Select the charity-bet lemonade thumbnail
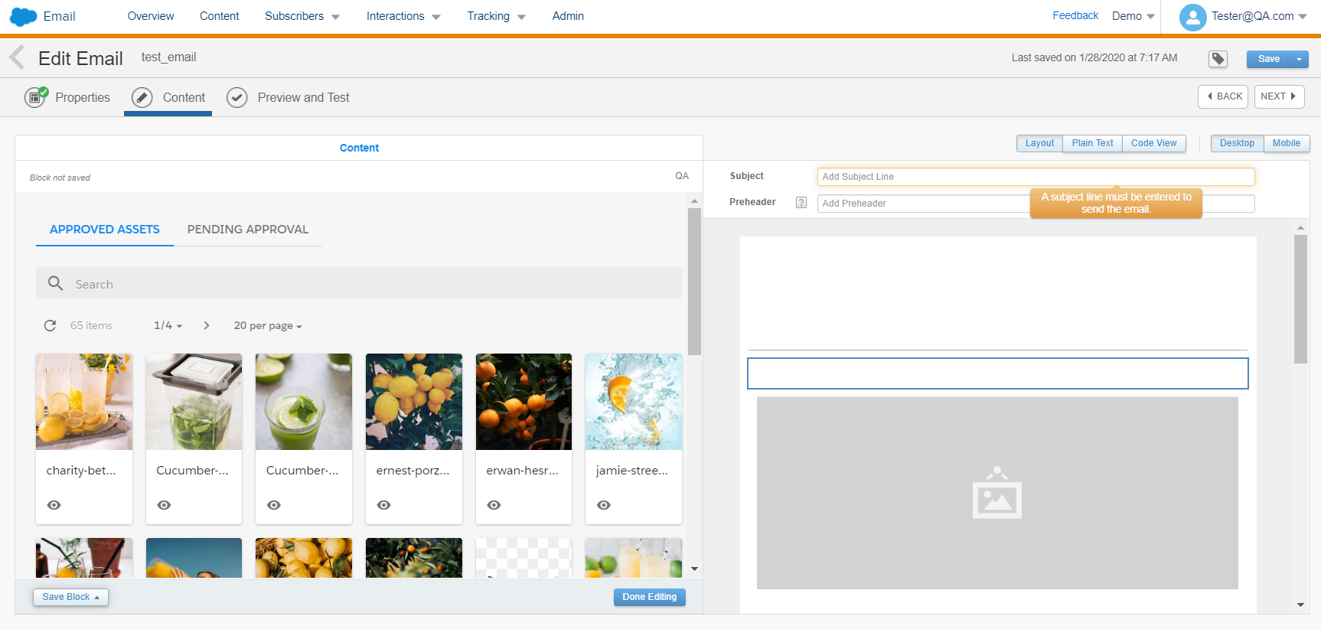Screen dimensions: 1321x639 pyautogui.click(x=84, y=402)
